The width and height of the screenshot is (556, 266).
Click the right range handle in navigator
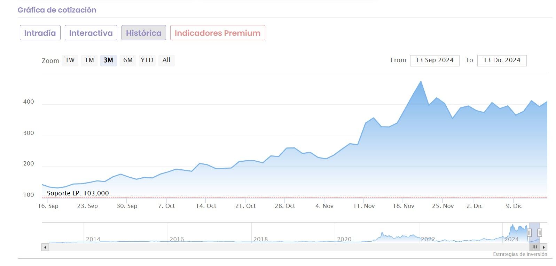(540, 233)
